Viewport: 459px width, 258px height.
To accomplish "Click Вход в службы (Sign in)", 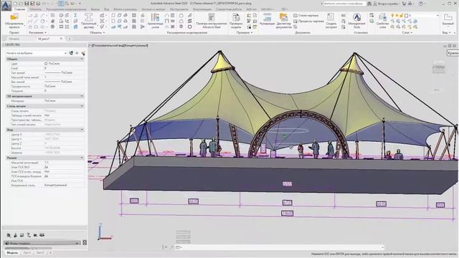I will (x=388, y=4).
